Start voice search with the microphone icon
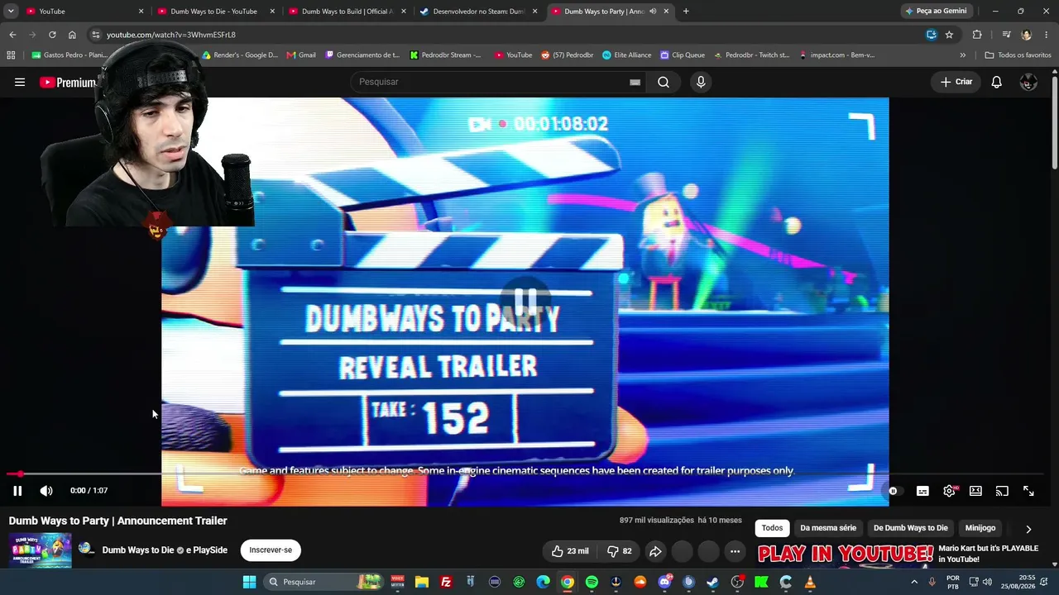Screen dimensions: 1059x595 point(701,82)
